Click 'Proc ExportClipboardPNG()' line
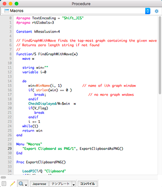This screenshot has height=187, width=162. (41, 162)
